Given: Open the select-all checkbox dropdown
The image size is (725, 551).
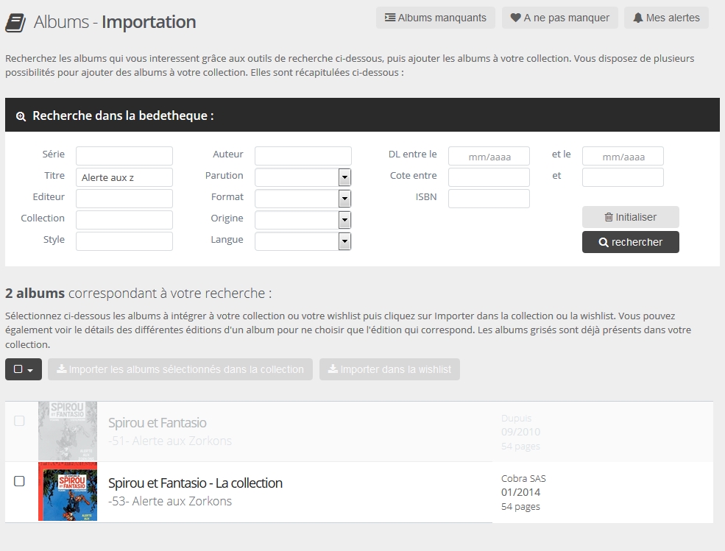Looking at the screenshot, I should point(24,369).
